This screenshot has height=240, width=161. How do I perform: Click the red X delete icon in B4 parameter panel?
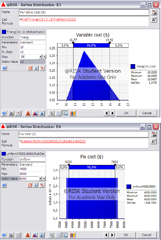(30, 185)
